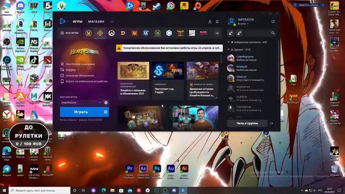Open the Telegram desktop shortcut
This screenshot has width=345, height=194.
point(6,171)
